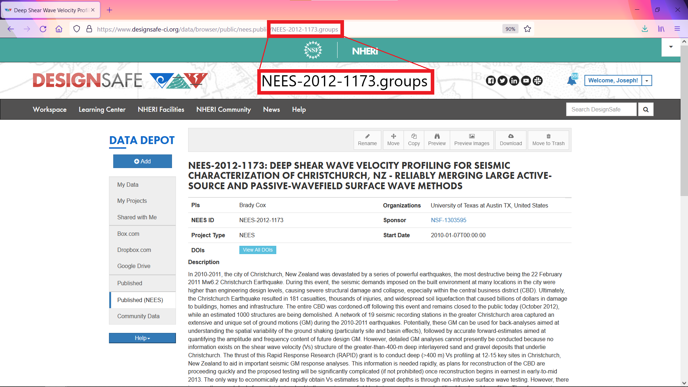
Task: Select Dropbox.com in the sidebar
Action: (142, 250)
